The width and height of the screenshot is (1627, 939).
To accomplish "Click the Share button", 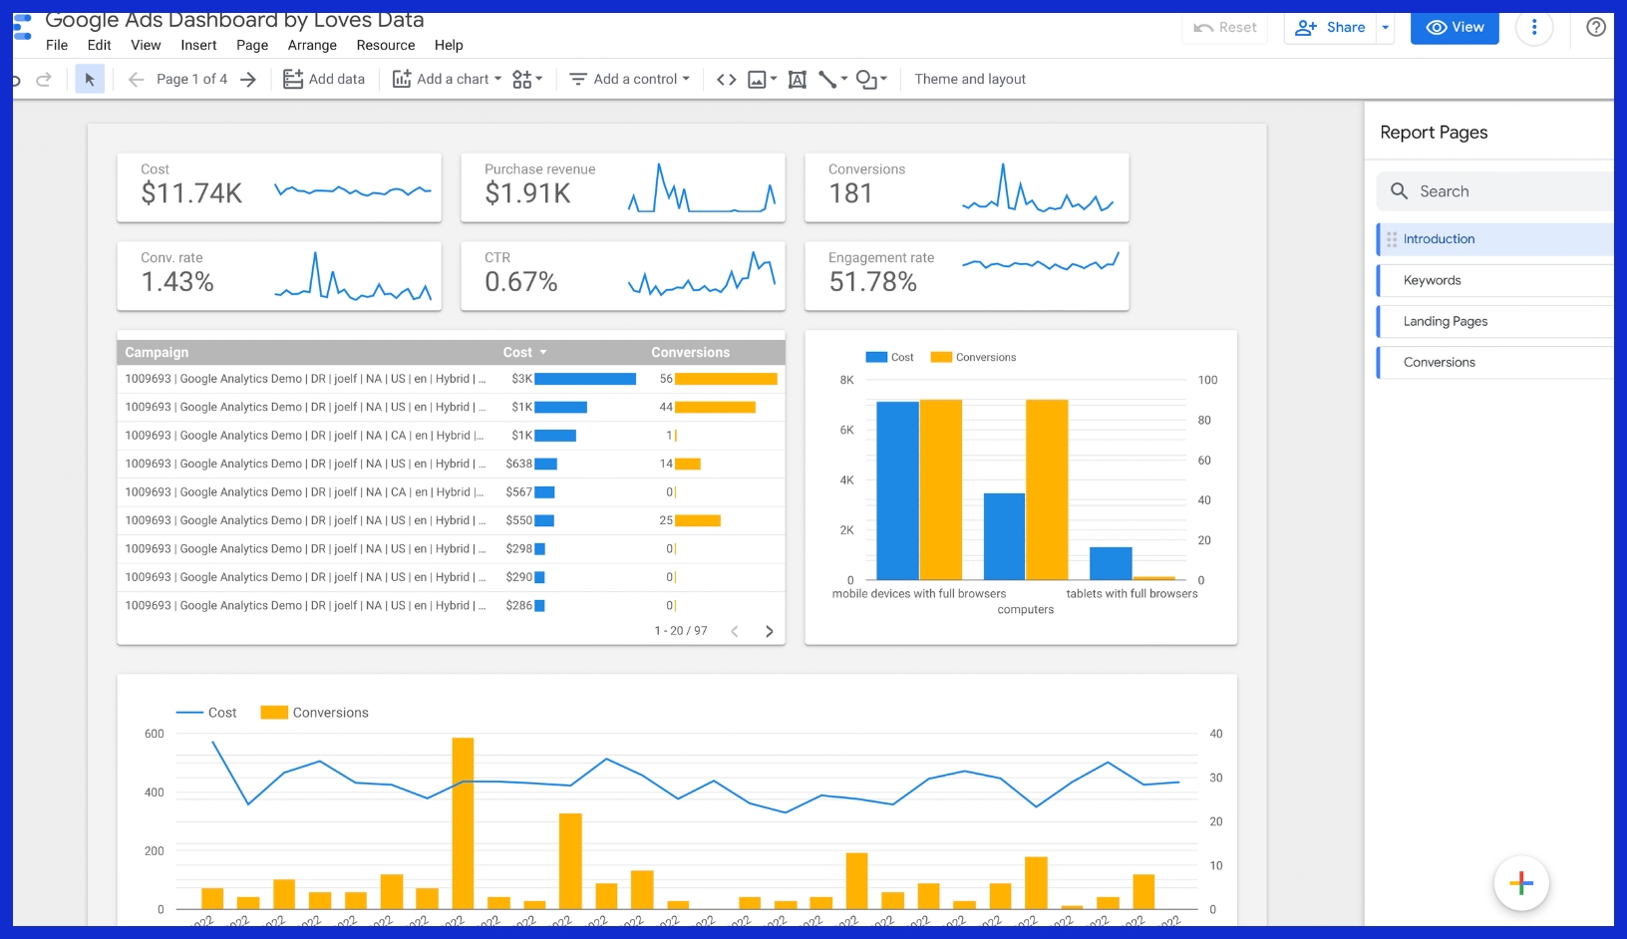I will (1330, 27).
